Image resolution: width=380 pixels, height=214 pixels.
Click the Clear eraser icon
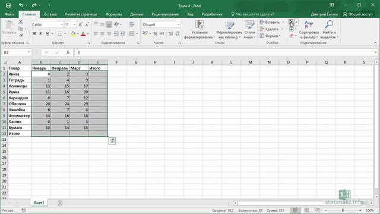(x=292, y=36)
